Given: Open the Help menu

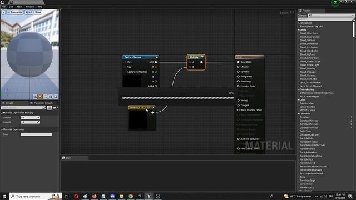Looking at the screenshot, I should [x=39, y=7].
